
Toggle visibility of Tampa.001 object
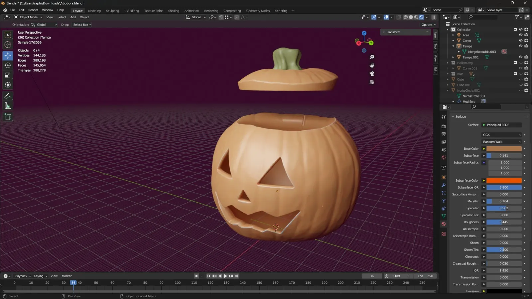521,57
